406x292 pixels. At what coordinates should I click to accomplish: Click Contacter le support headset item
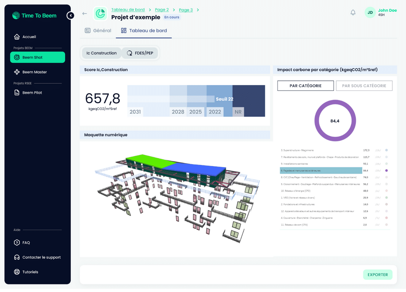[x=38, y=257]
